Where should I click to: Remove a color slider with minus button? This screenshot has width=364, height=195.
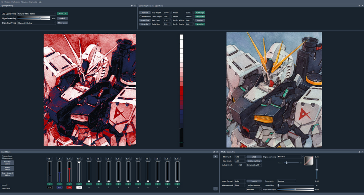pyautogui.click(x=215, y=189)
